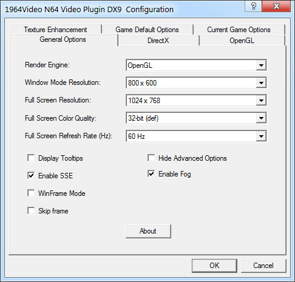This screenshot has width=295, height=282.
Task: Expand the Window Mode Resolution dropdown arrow
Action: coord(261,83)
